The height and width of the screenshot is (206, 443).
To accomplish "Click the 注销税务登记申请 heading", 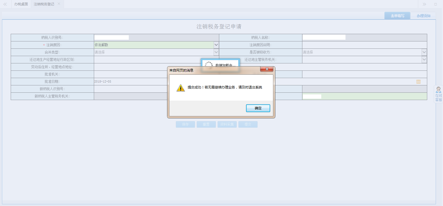I will coord(219,26).
